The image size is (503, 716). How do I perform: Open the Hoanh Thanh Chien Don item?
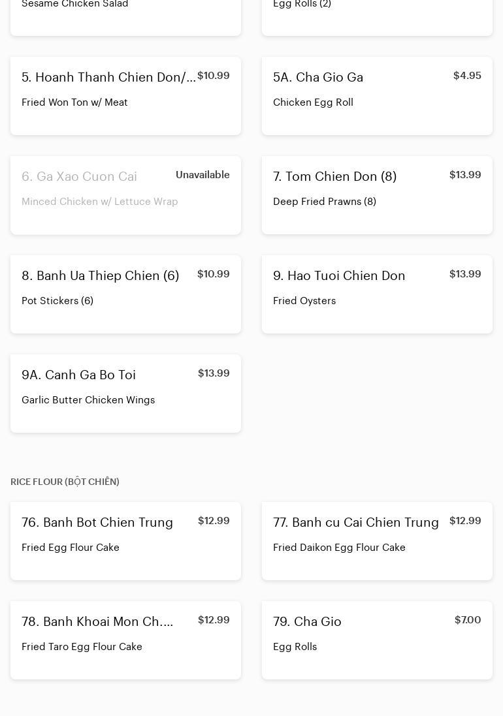click(x=125, y=96)
